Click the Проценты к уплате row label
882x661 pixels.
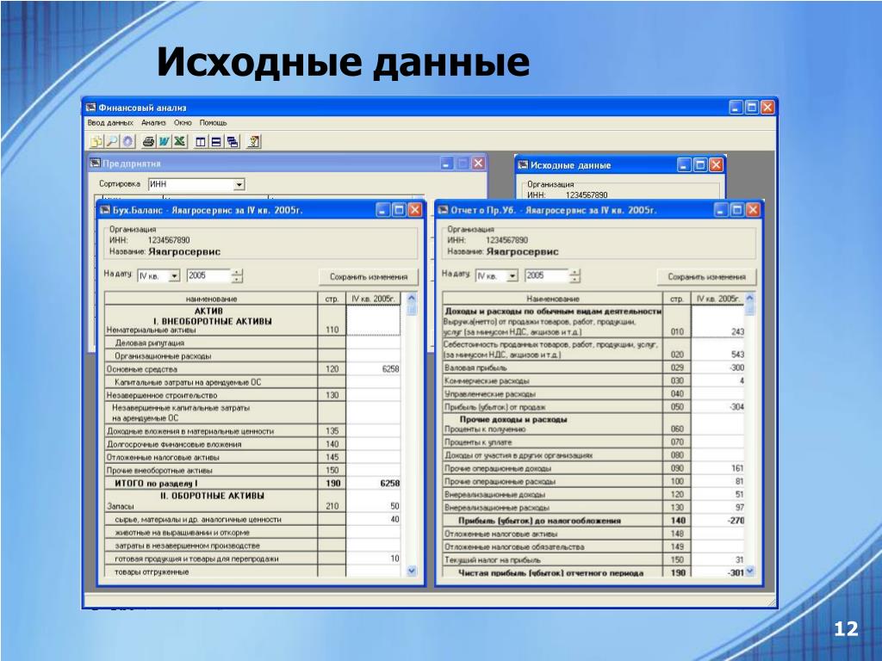(478, 442)
